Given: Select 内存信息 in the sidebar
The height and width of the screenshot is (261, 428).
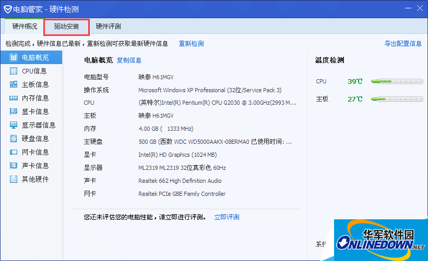Looking at the screenshot, I should pyautogui.click(x=31, y=98).
